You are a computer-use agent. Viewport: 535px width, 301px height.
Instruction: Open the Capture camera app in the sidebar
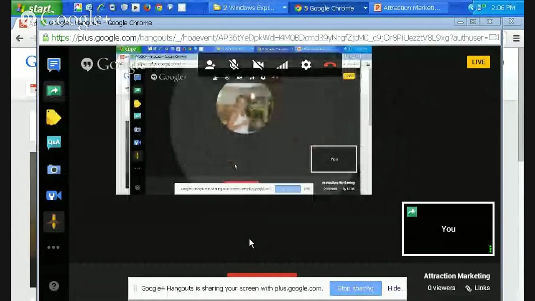(54, 169)
